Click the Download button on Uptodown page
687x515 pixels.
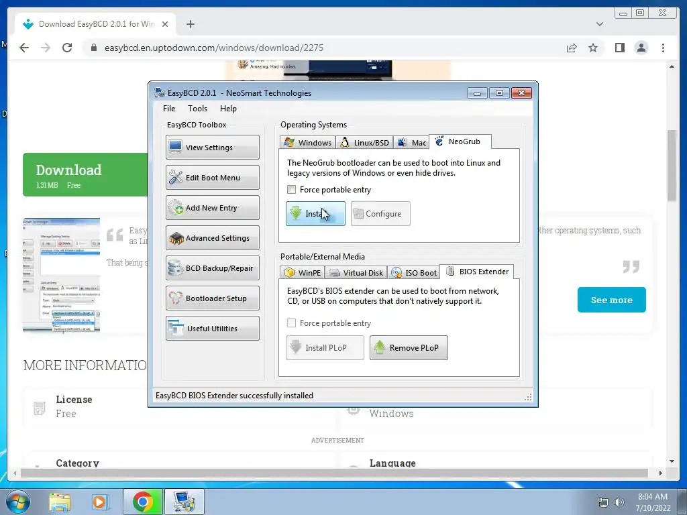click(x=85, y=175)
